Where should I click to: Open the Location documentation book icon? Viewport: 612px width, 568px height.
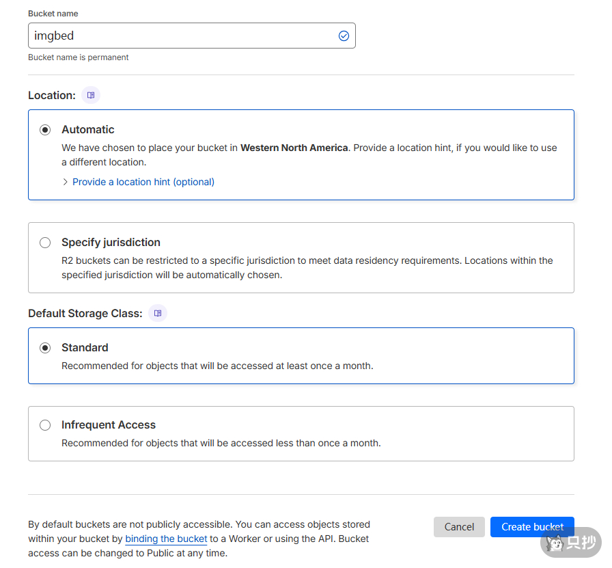tap(91, 95)
